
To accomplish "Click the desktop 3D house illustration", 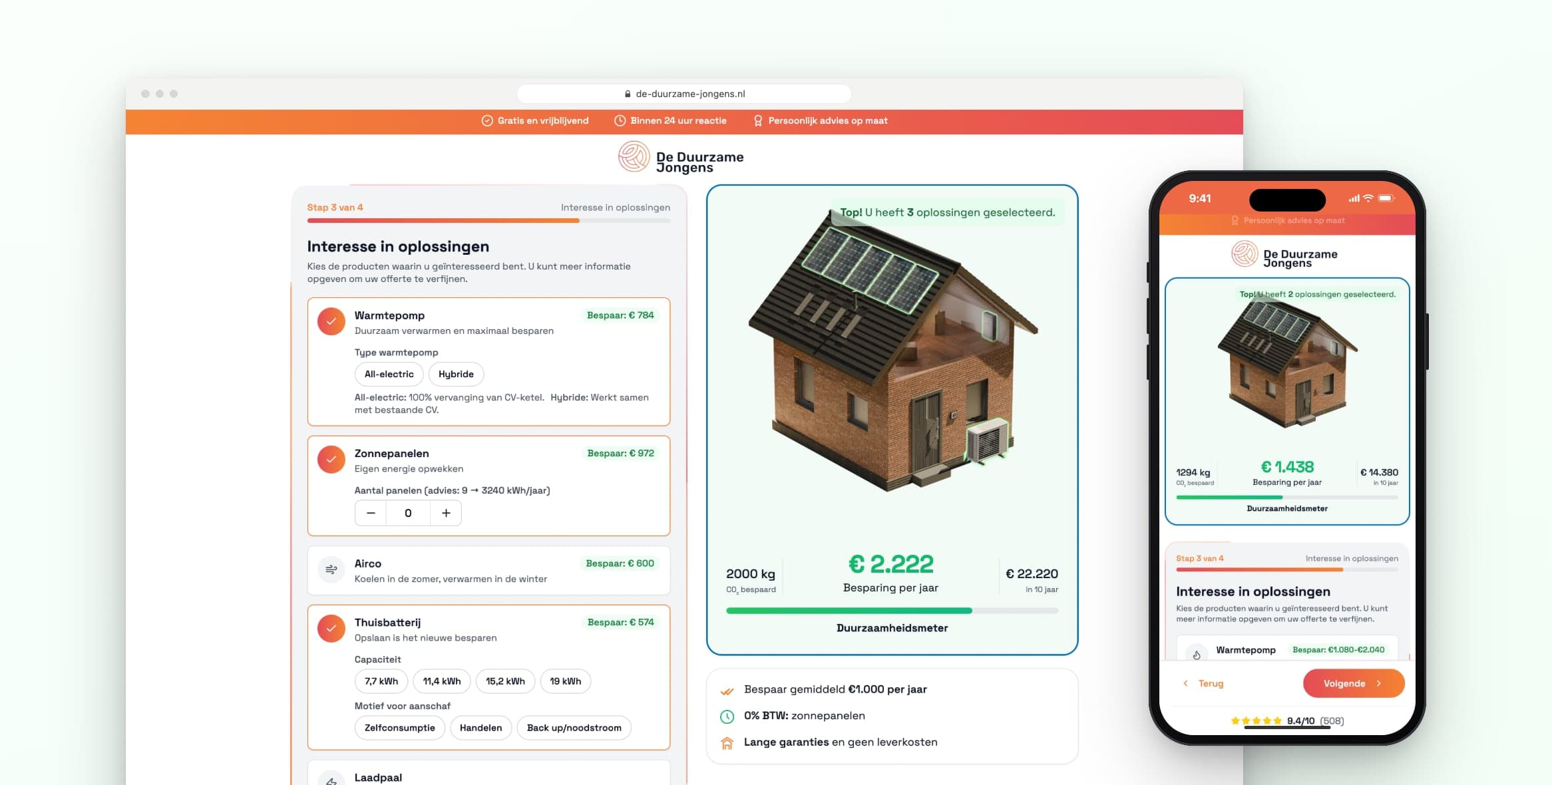I will (892, 349).
